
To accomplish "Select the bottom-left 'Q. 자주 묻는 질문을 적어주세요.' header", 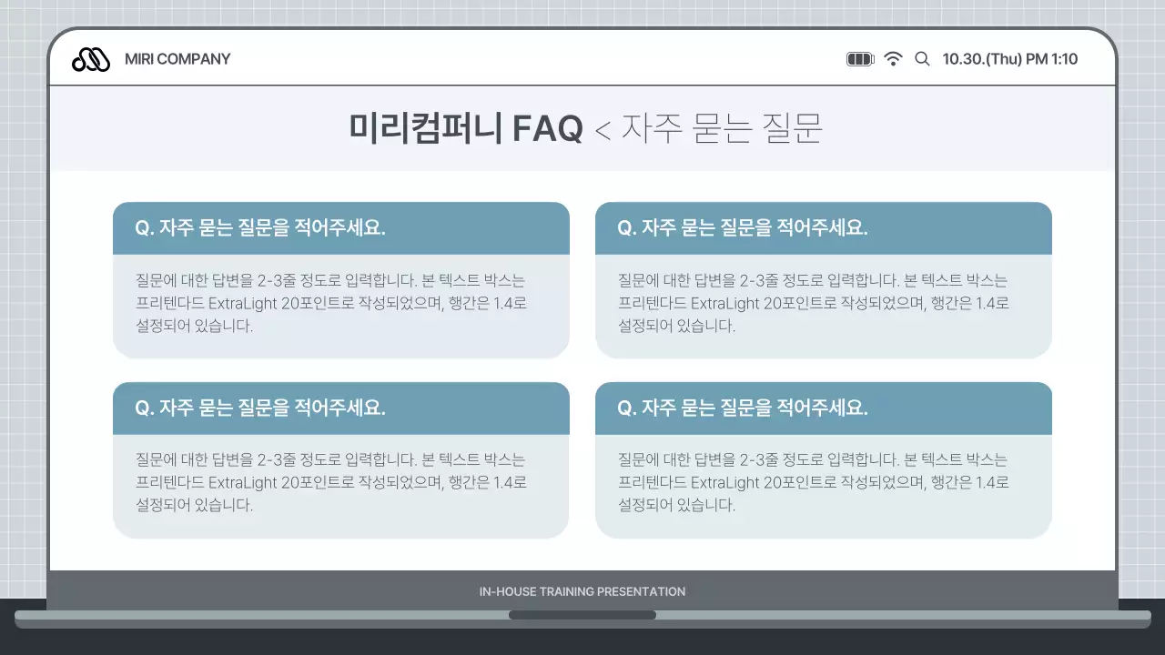I will pyautogui.click(x=341, y=408).
